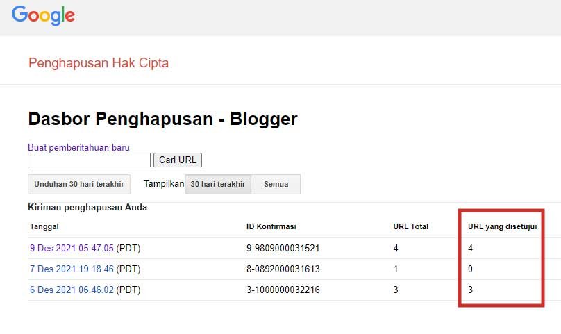
Task: Click the 'Kiriman penghapusan Anda' section label
Action: click(87, 208)
